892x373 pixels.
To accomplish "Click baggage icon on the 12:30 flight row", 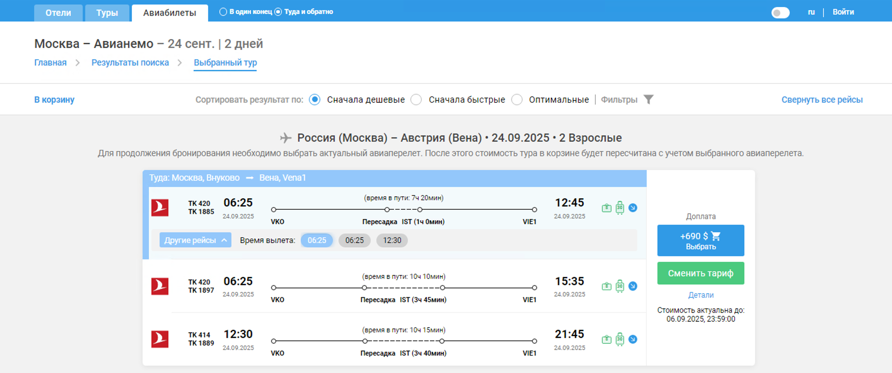I will [619, 339].
